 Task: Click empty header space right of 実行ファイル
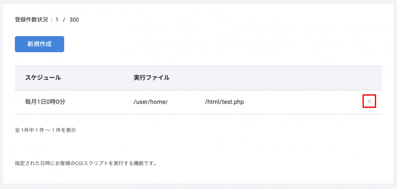click(261, 78)
